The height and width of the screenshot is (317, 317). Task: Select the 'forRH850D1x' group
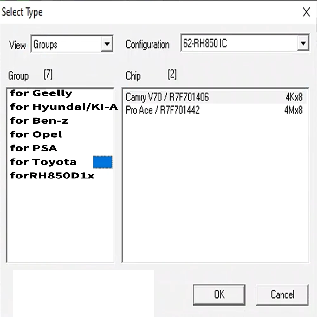tap(52, 175)
